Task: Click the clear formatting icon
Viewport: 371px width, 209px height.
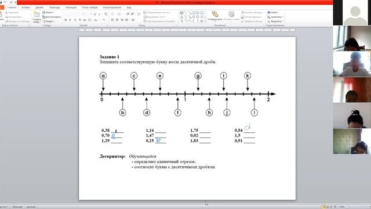Action: 106,14
